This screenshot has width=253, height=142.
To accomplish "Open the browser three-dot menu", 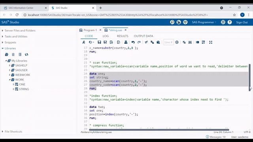I will tap(249, 15).
